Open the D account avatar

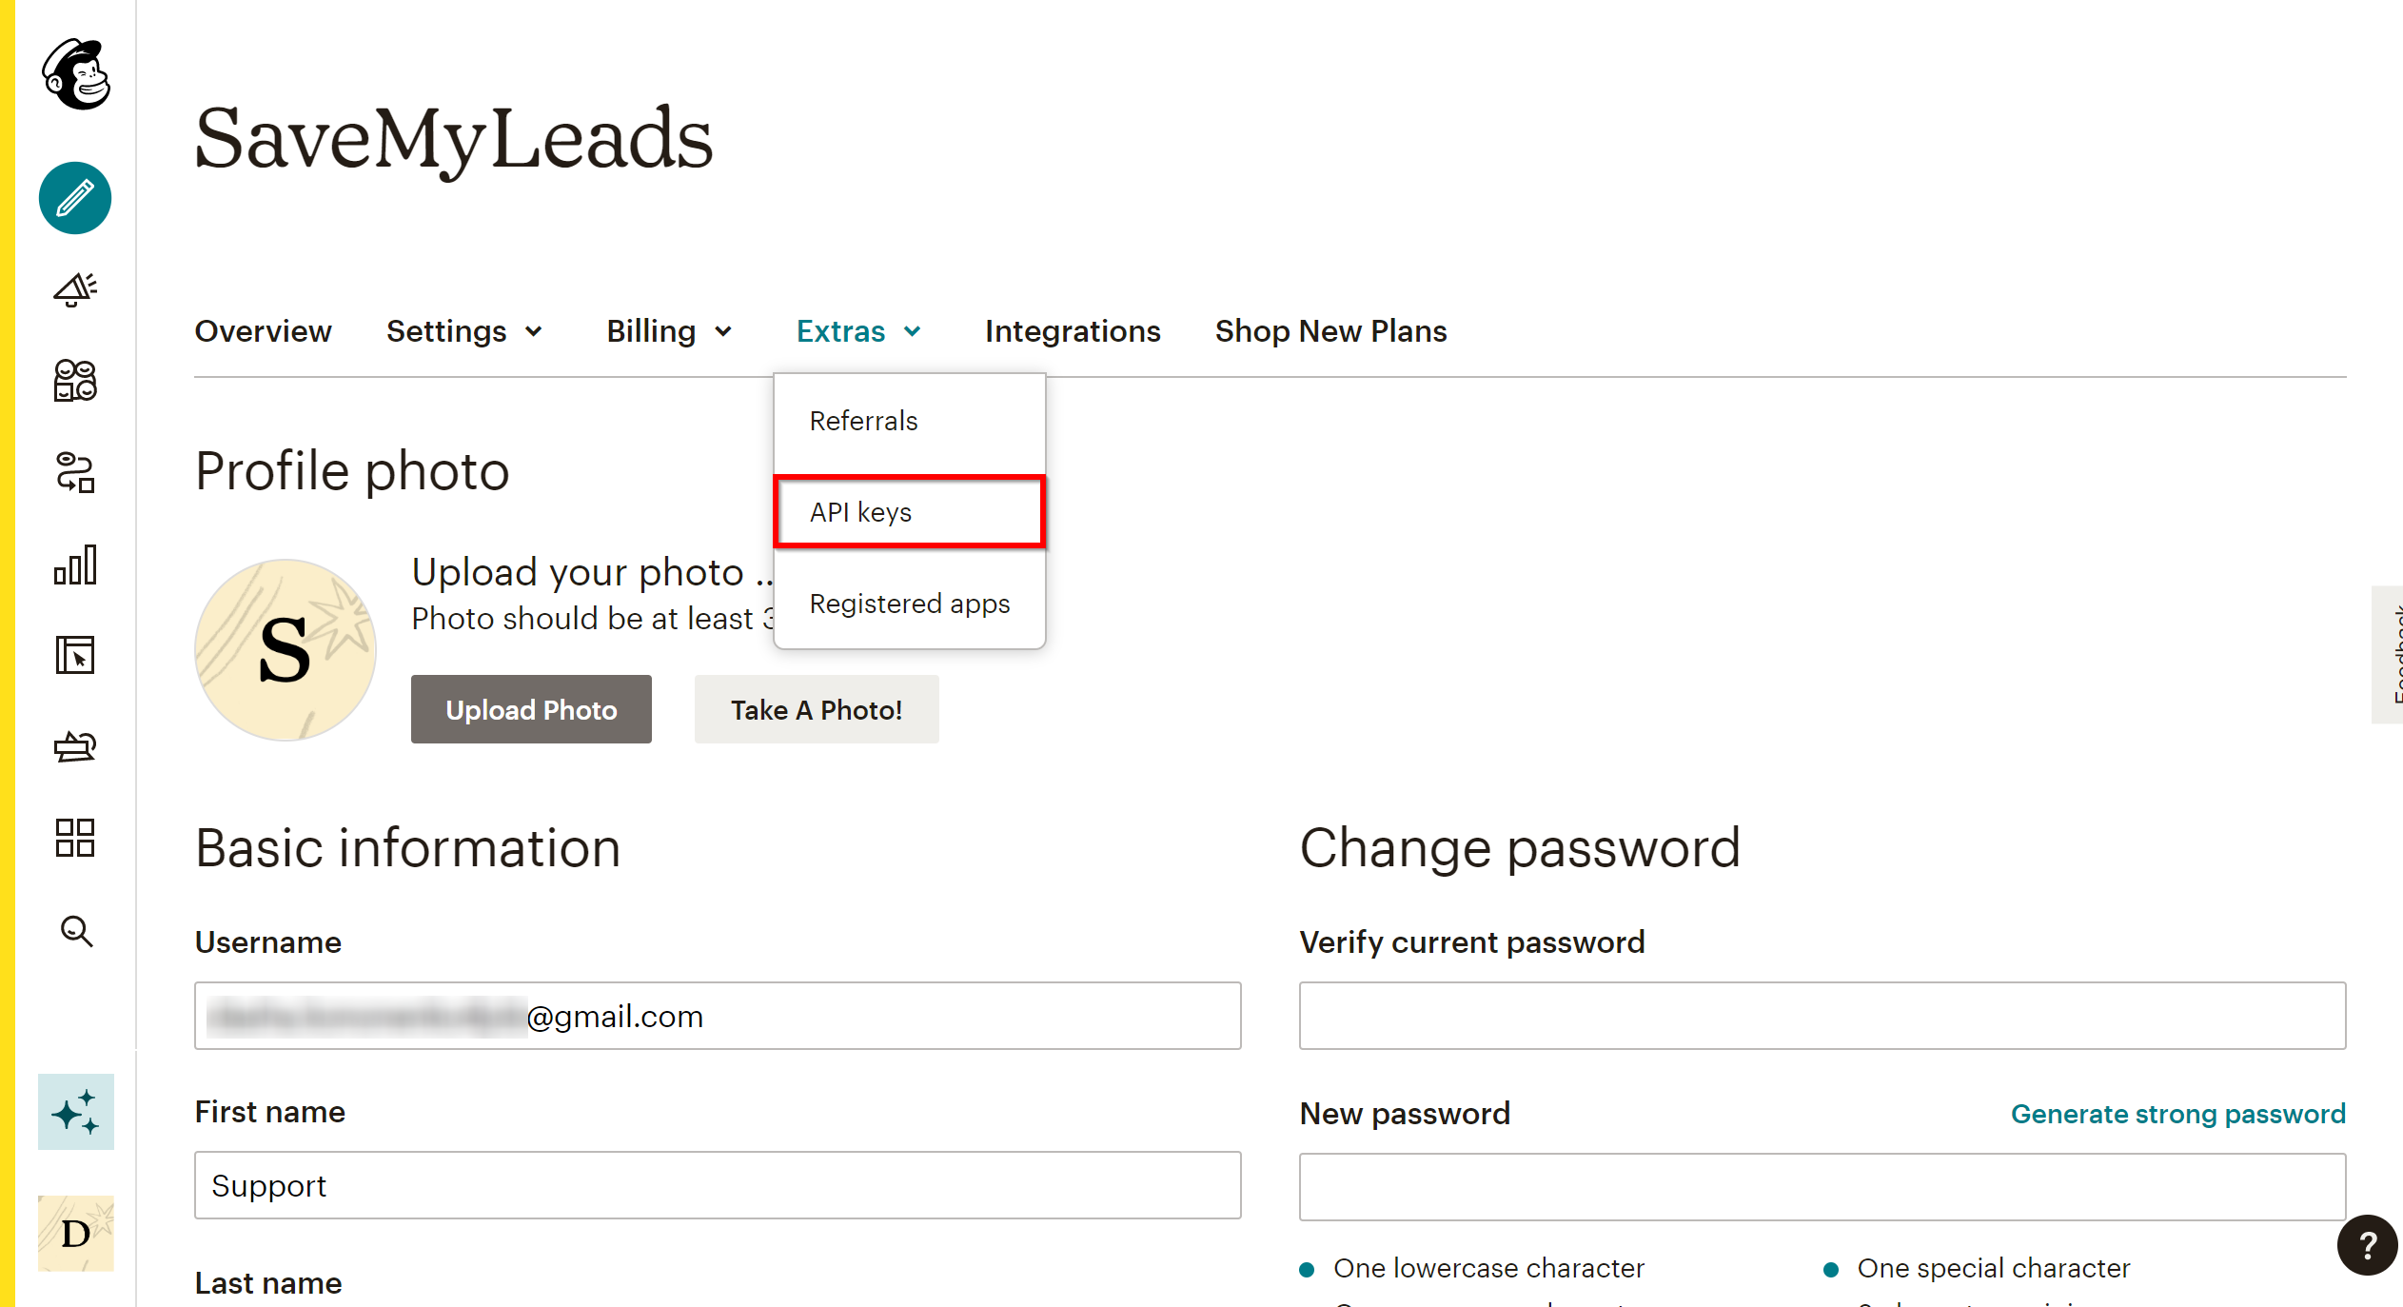tap(76, 1234)
